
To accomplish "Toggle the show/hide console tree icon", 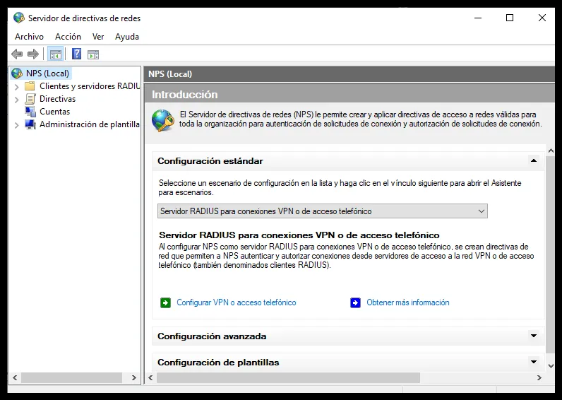I will (x=56, y=54).
